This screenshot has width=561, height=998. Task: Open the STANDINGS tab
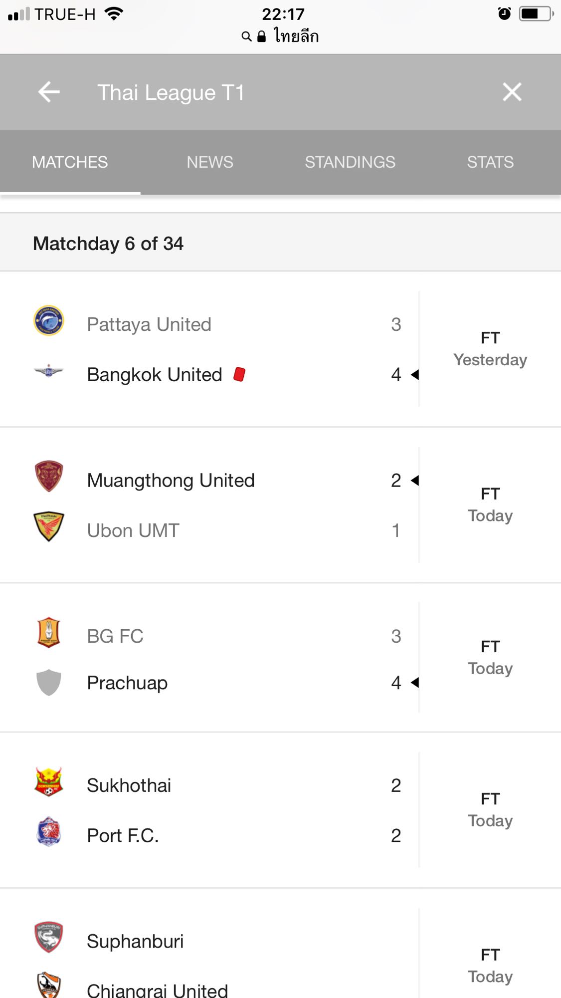pyautogui.click(x=350, y=162)
